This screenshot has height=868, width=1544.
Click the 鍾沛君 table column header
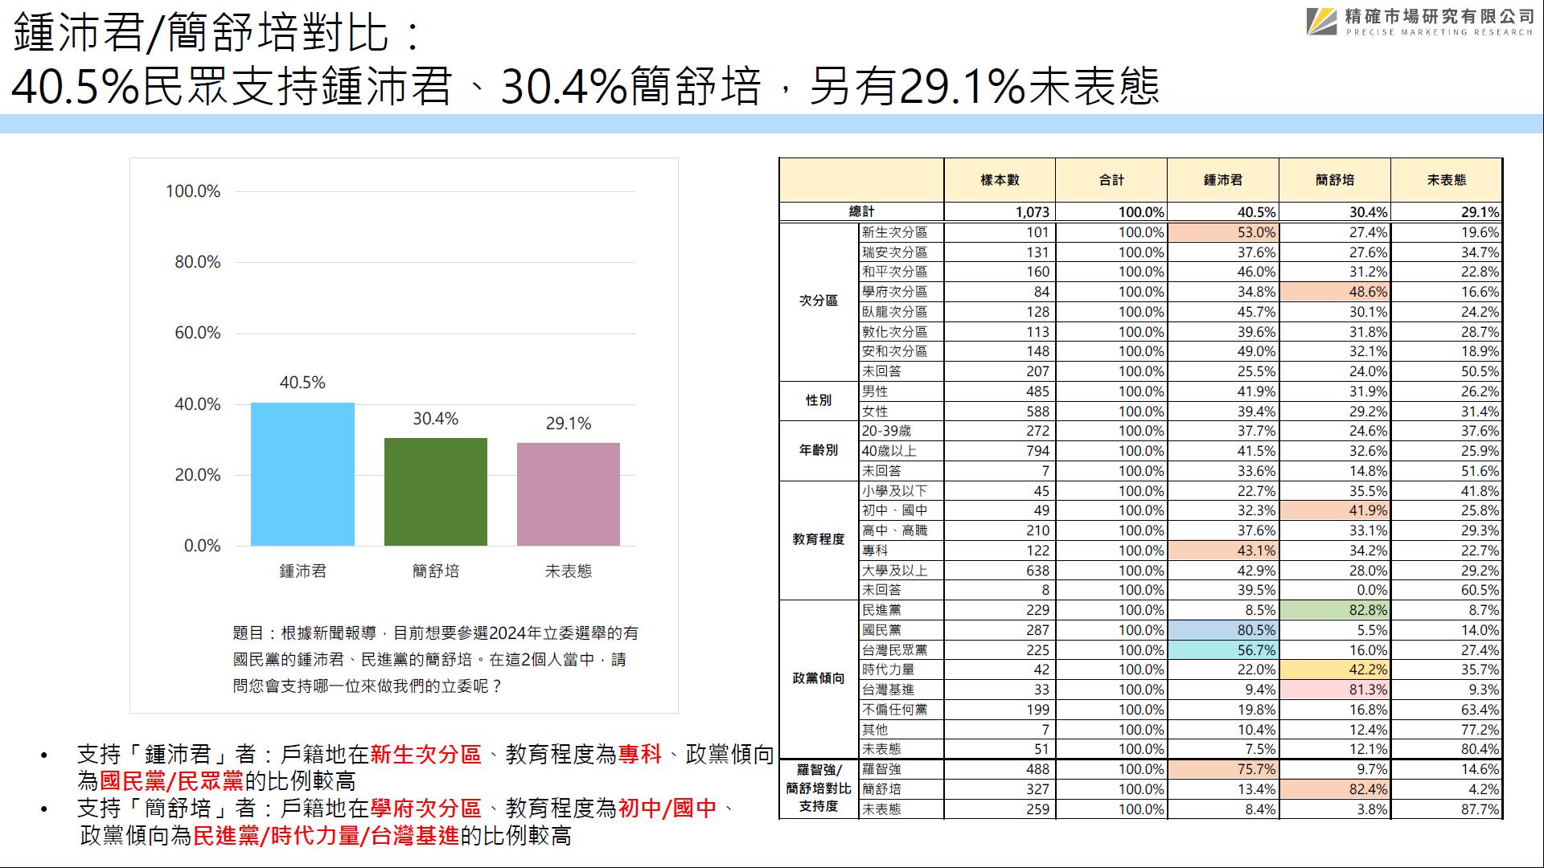(x=1222, y=180)
